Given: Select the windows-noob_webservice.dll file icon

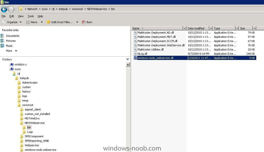Looking at the screenshot, I should pyautogui.click(x=135, y=58).
